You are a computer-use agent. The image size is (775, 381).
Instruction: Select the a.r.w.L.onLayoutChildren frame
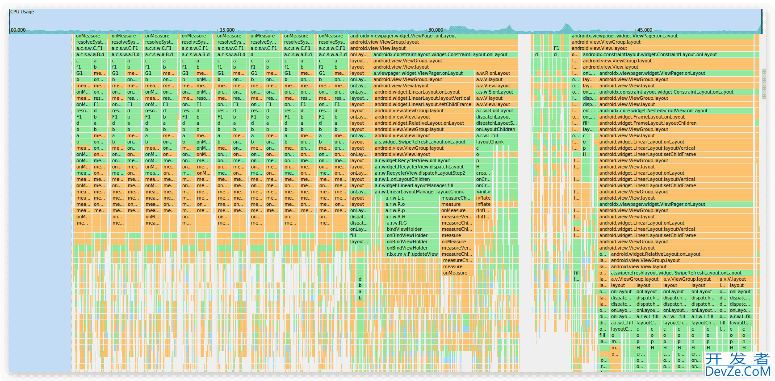pyautogui.click(x=423, y=179)
